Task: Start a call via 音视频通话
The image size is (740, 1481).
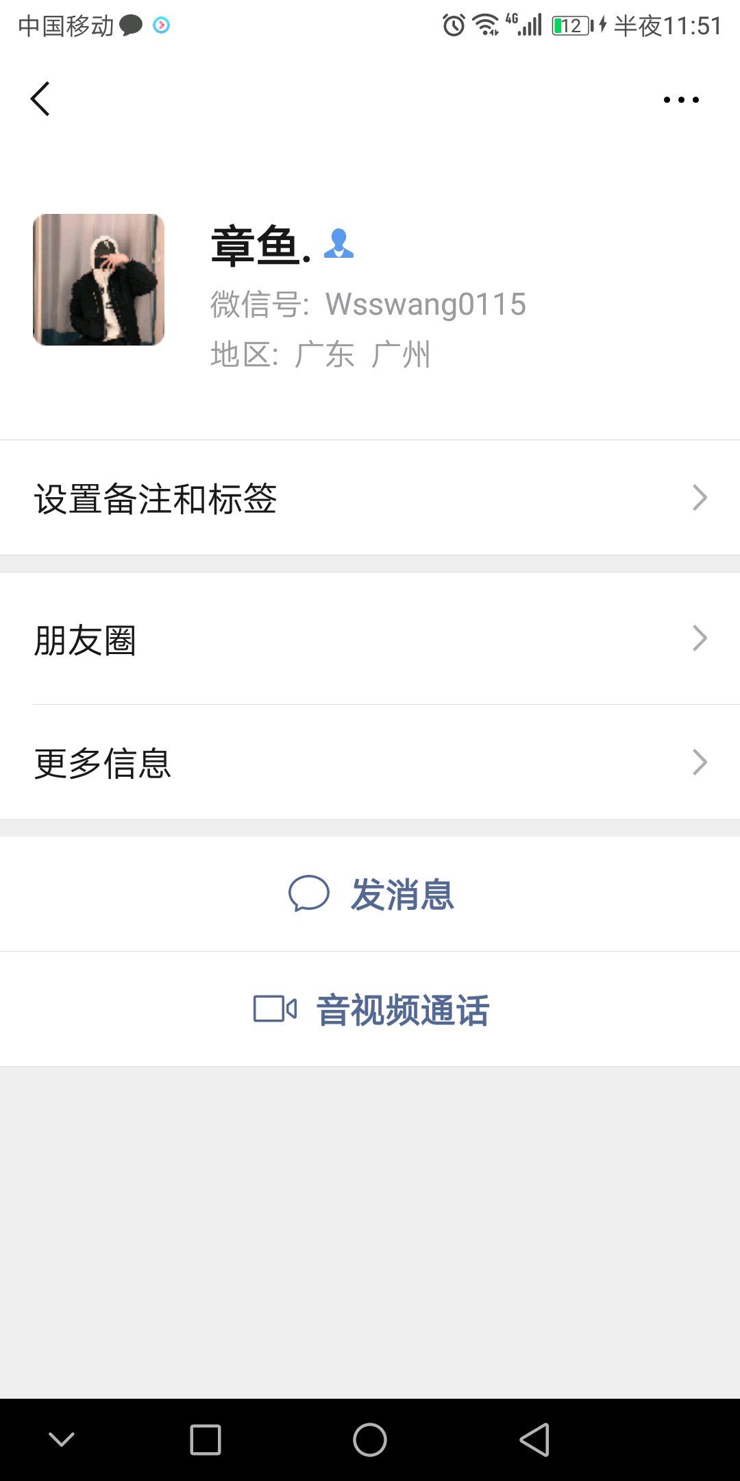Action: (x=402, y=1010)
